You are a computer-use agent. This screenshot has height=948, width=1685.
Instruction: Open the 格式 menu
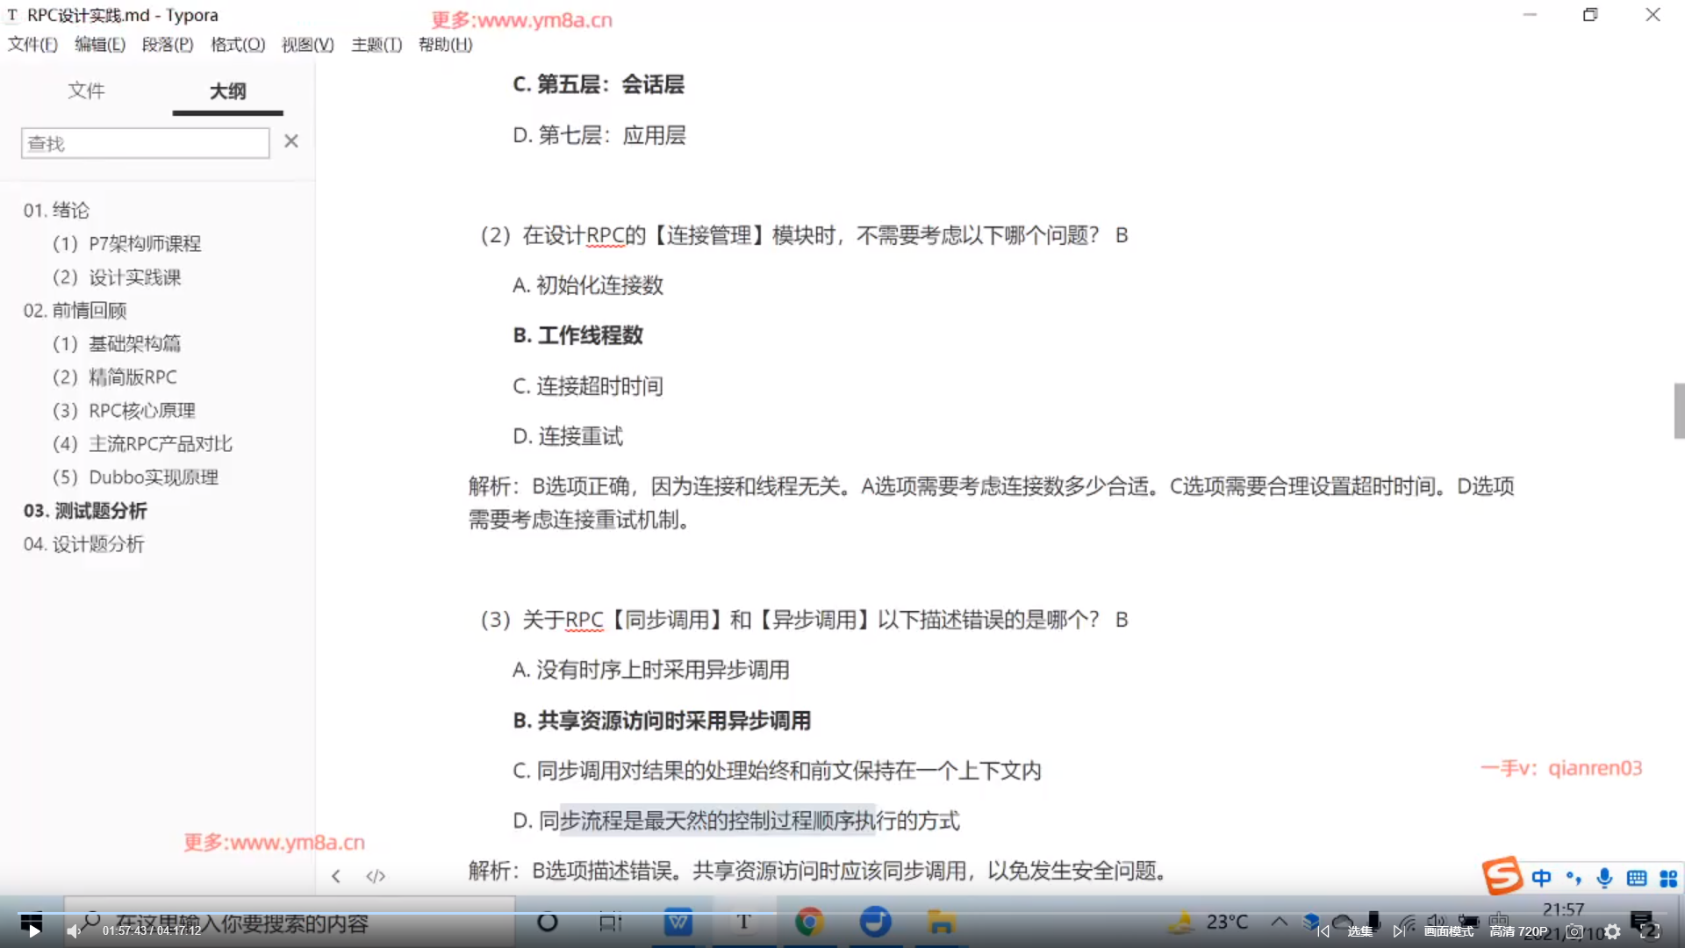(x=238, y=45)
